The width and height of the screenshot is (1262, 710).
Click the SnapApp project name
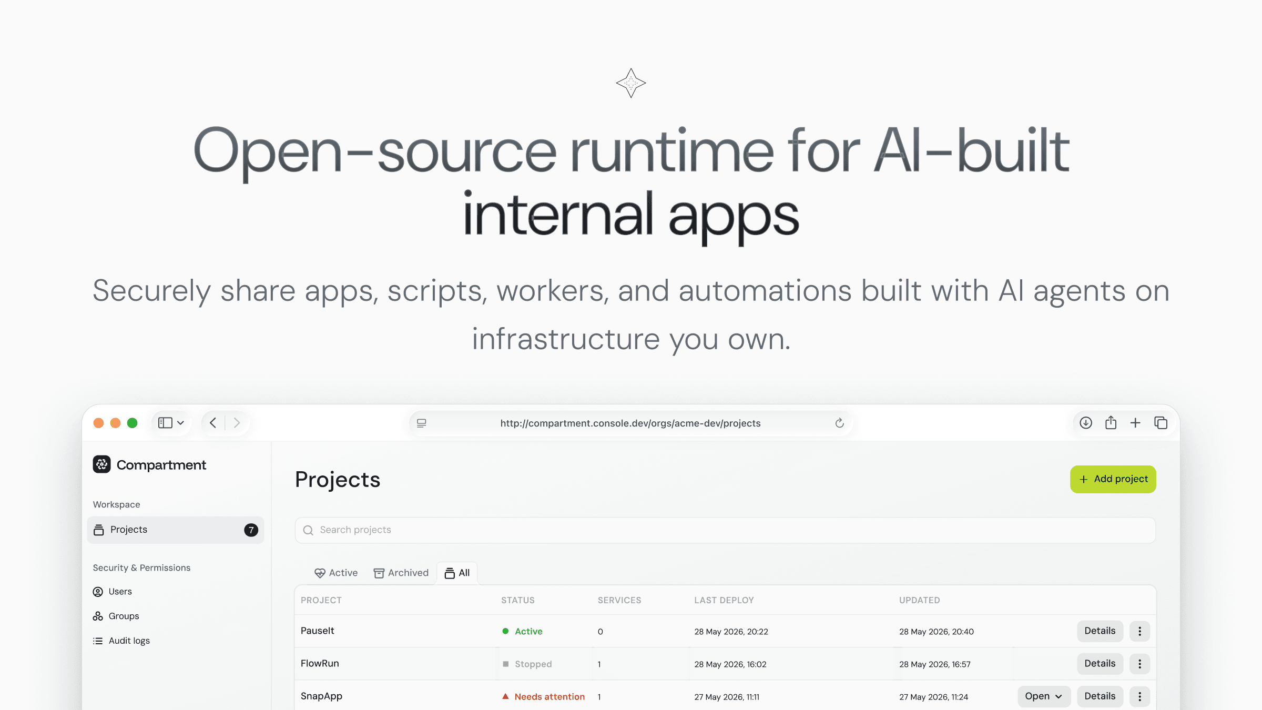(321, 696)
